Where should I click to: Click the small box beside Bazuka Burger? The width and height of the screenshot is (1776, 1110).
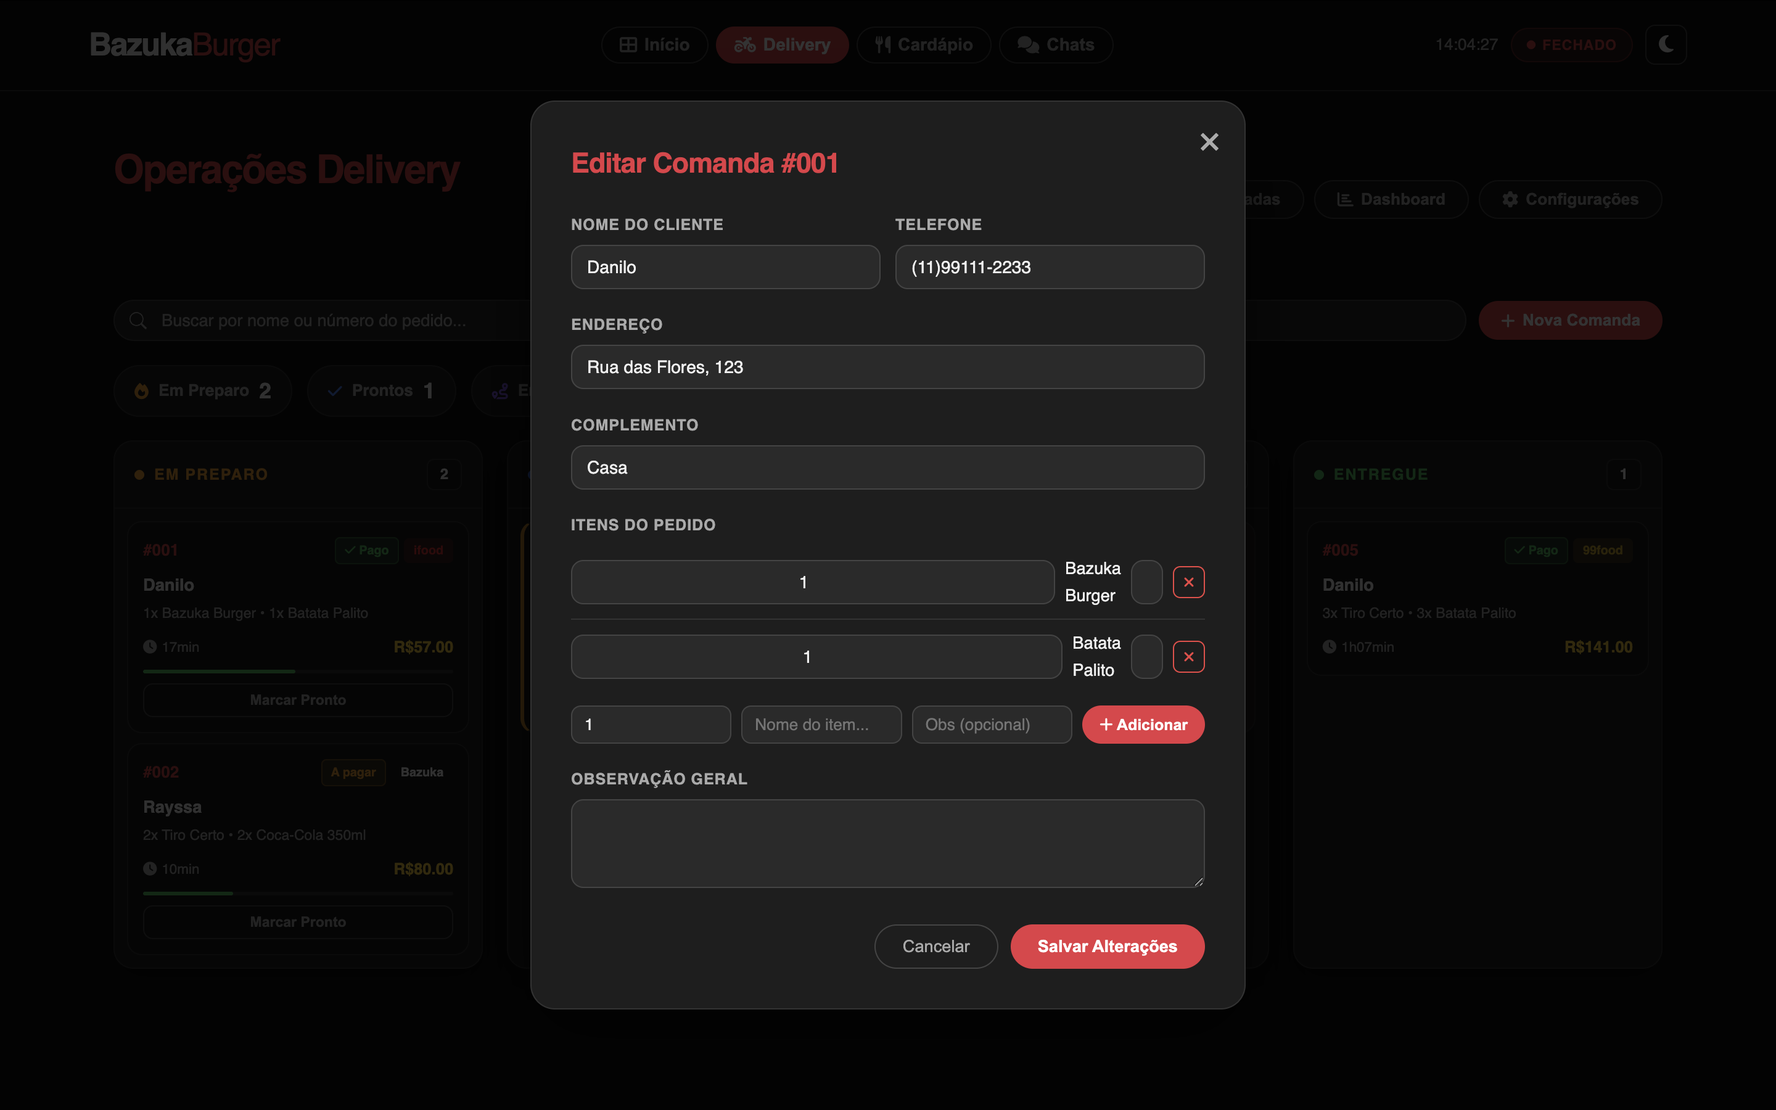coord(1146,582)
